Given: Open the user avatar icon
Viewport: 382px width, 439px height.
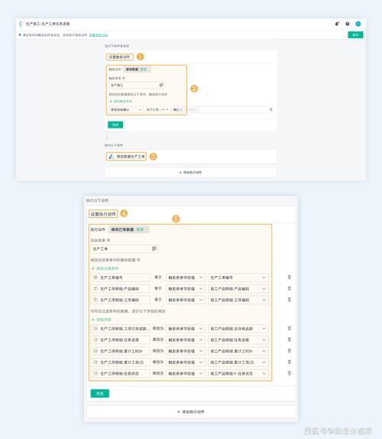Looking at the screenshot, I should coord(358,24).
